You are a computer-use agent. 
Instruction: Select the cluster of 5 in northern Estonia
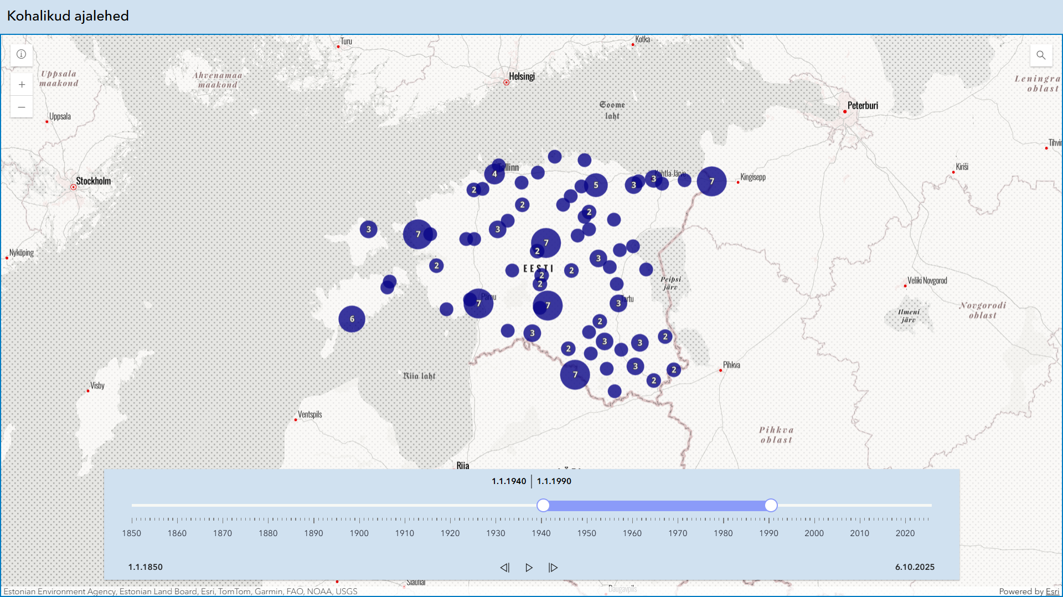(596, 185)
